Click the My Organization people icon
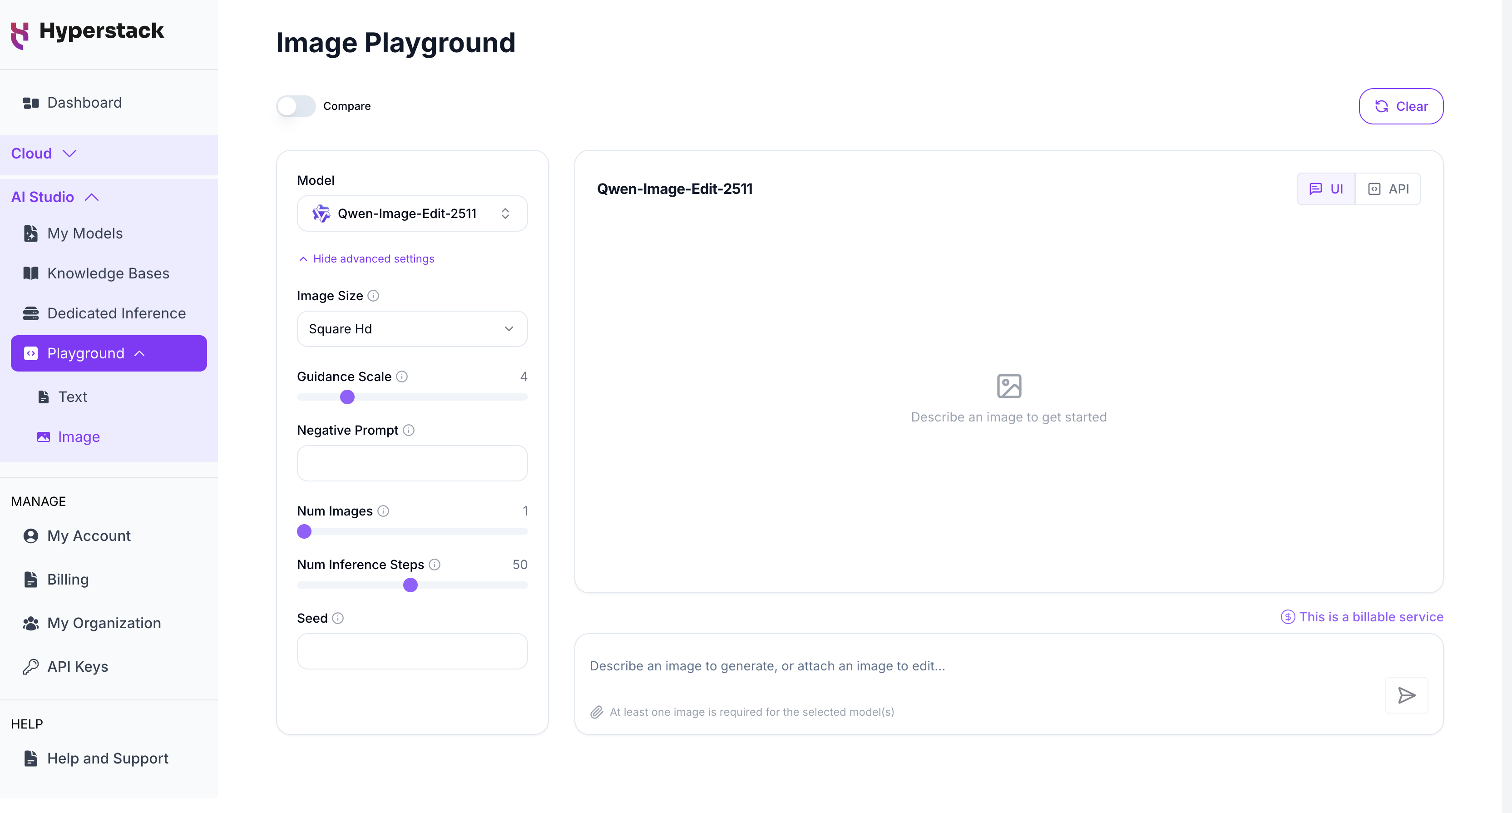This screenshot has width=1512, height=813. (x=30, y=624)
